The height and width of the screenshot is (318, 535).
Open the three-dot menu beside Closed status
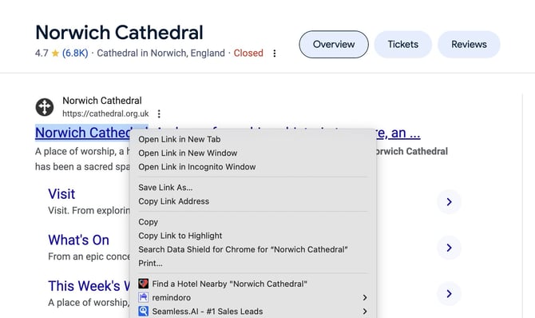click(x=275, y=54)
